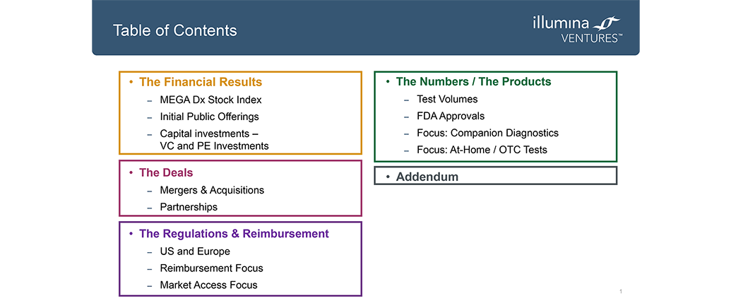Viewport: 731px width, 308px height.
Task: Open FDA Approvals item
Action: tap(451, 116)
